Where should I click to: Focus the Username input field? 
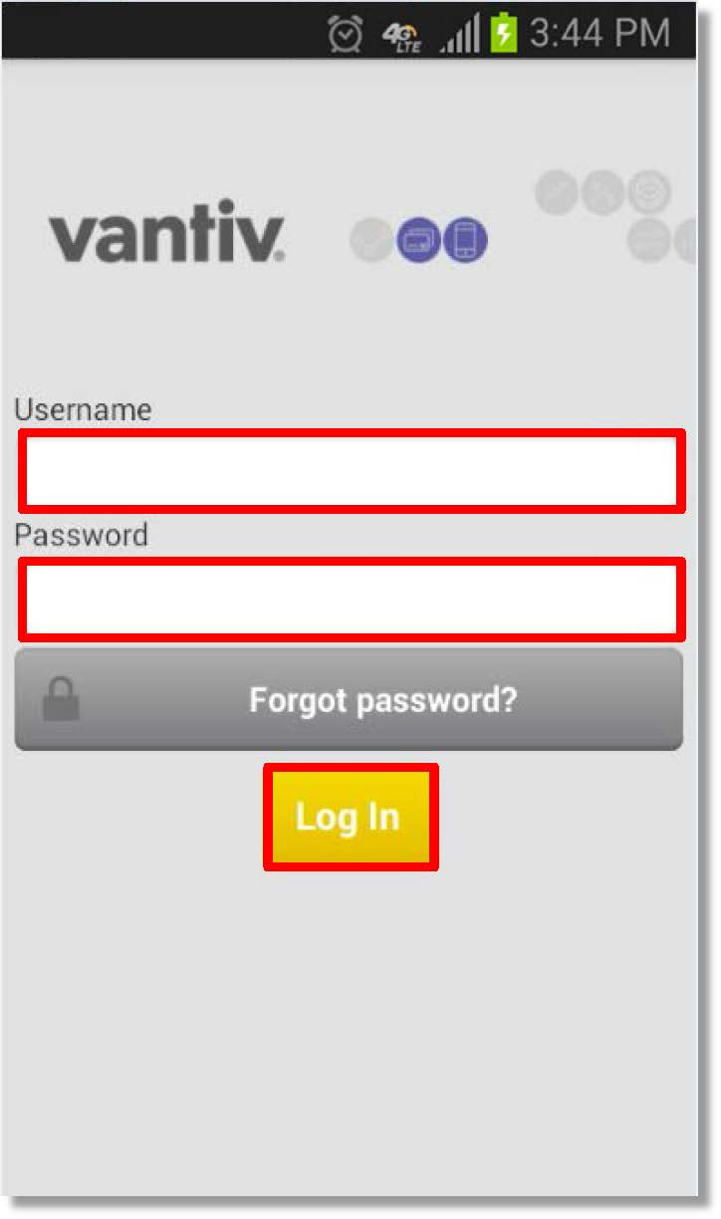[x=353, y=471]
